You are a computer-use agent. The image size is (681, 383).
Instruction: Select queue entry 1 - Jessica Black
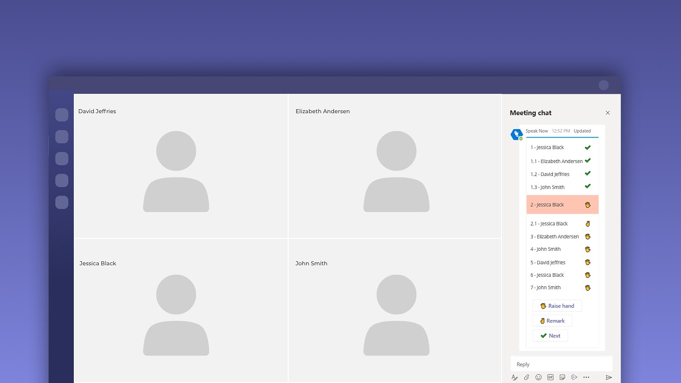[x=547, y=148]
